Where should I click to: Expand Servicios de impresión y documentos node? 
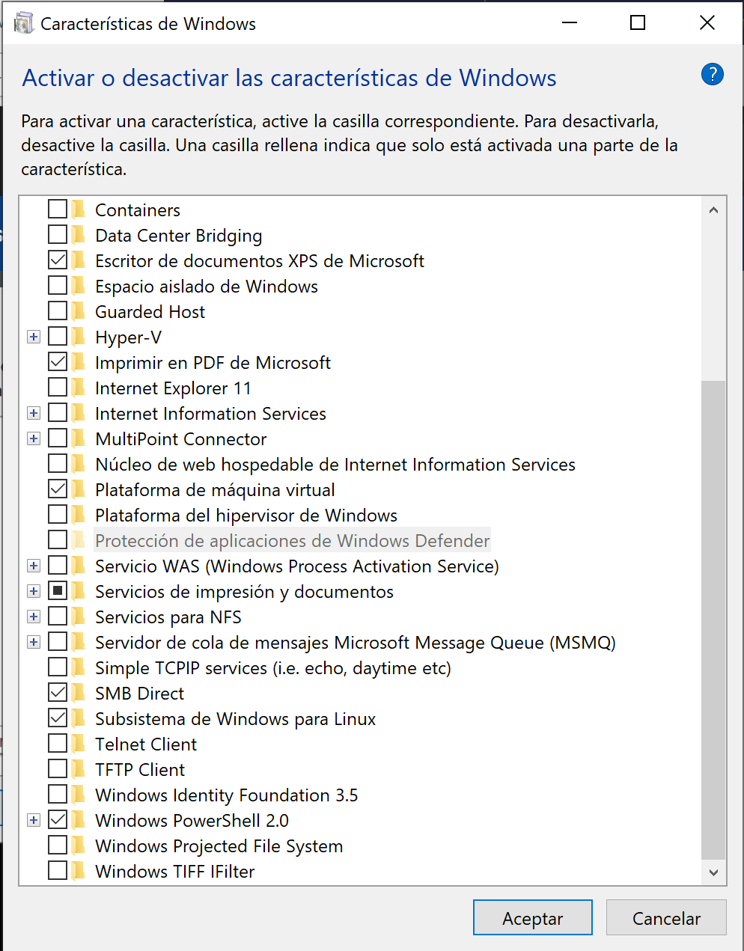34,591
